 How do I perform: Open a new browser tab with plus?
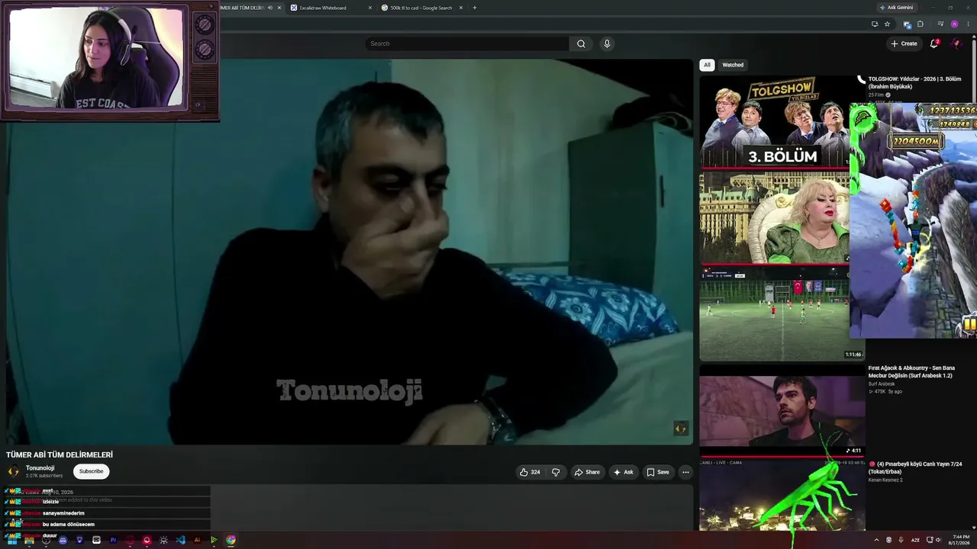coord(475,8)
